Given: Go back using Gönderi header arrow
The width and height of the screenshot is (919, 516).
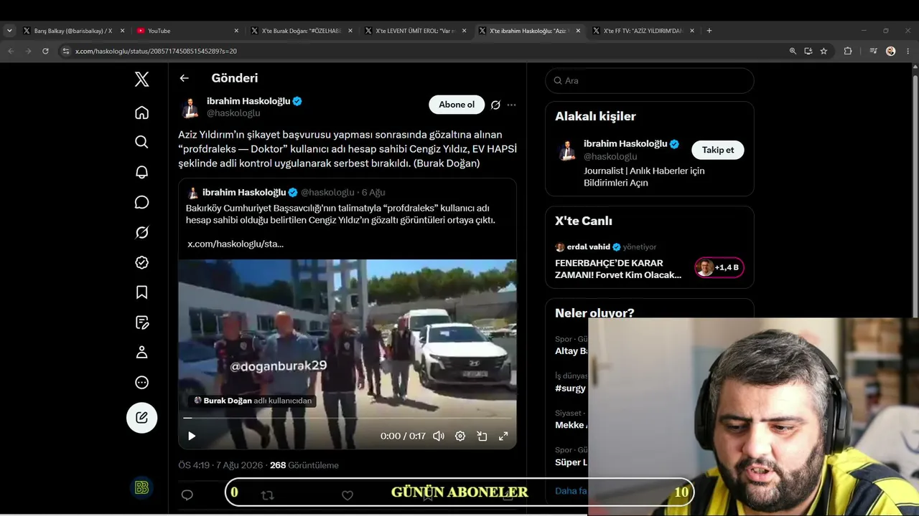Looking at the screenshot, I should [185, 78].
